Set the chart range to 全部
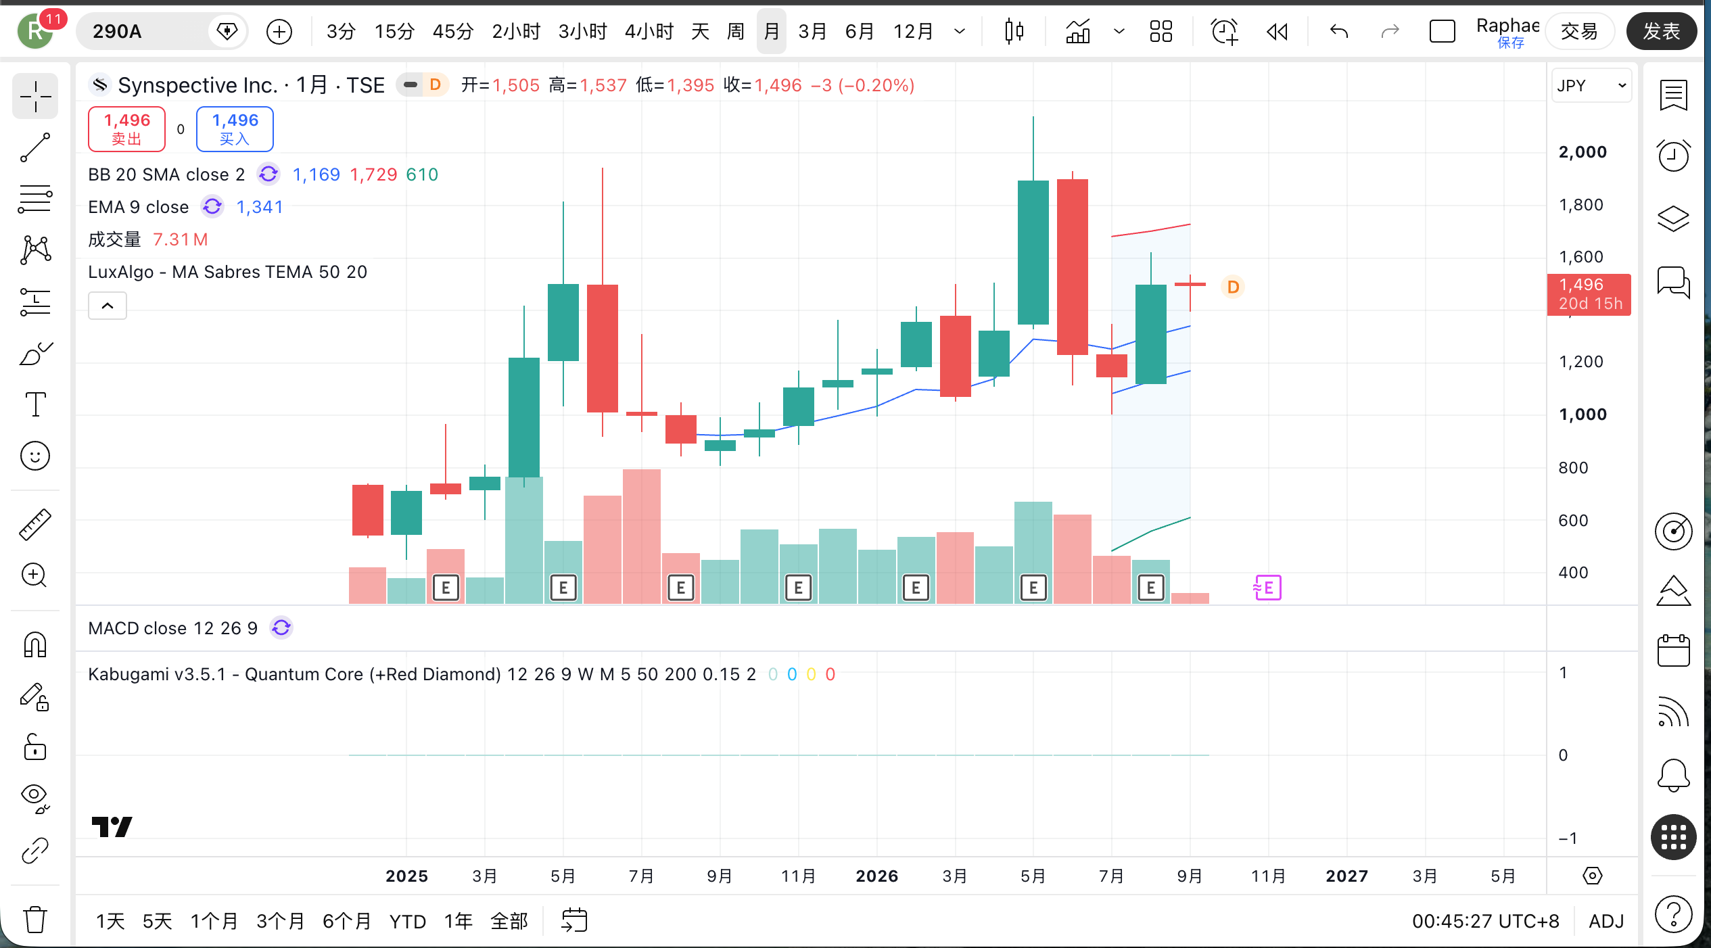This screenshot has width=1711, height=948. click(x=509, y=921)
